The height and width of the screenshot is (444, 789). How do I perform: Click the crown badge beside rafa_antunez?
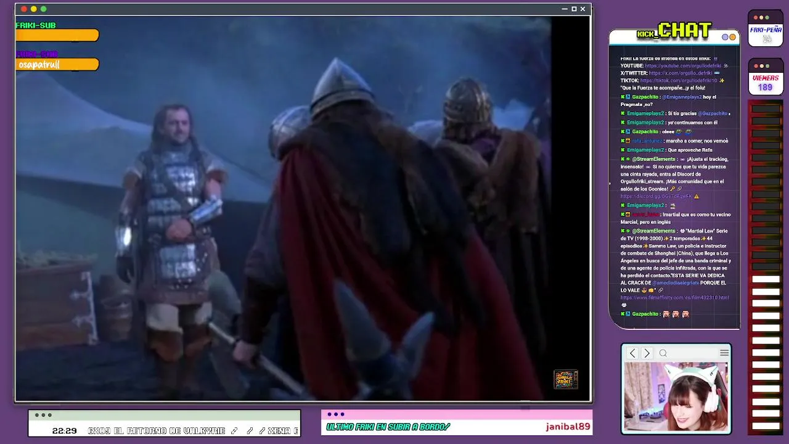coord(628,141)
